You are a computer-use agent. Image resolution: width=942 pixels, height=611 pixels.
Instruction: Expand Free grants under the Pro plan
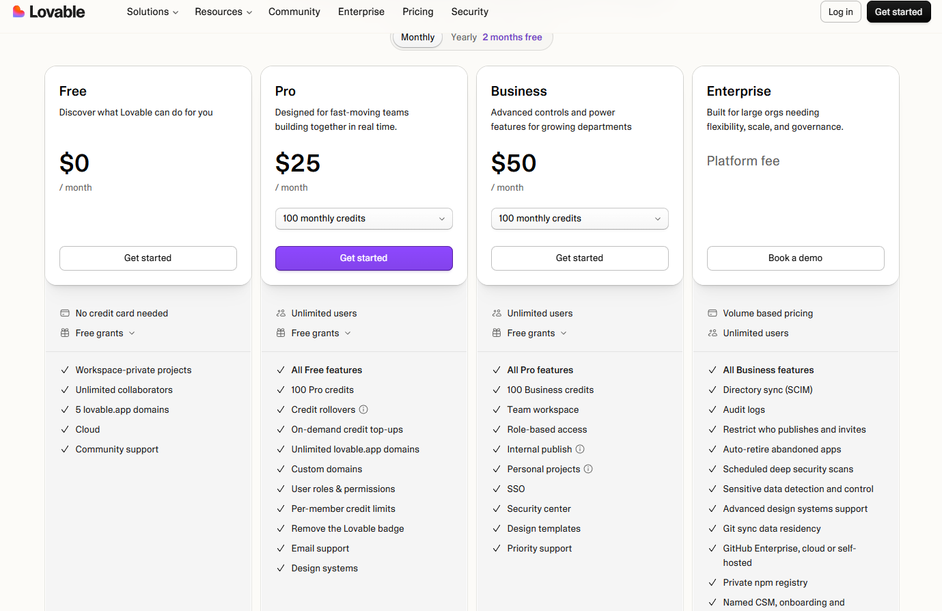(x=321, y=333)
